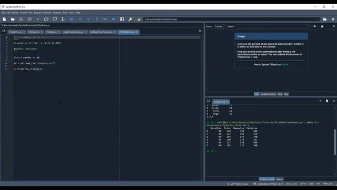Go to the Help pane home
This screenshot has width=337, height=190.
[x=315, y=26]
